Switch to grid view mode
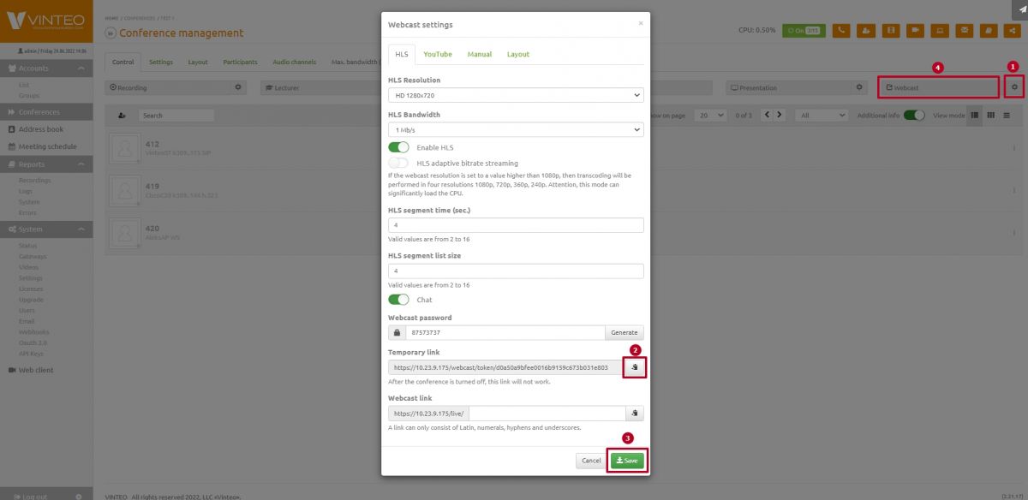The image size is (1028, 500). tap(990, 115)
